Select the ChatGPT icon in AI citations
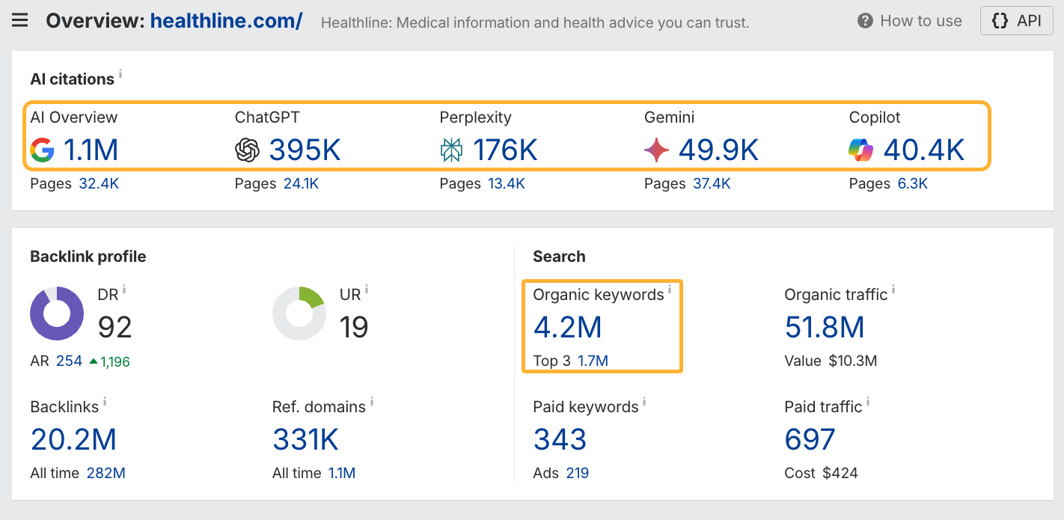This screenshot has width=1064, height=520. tap(248, 150)
